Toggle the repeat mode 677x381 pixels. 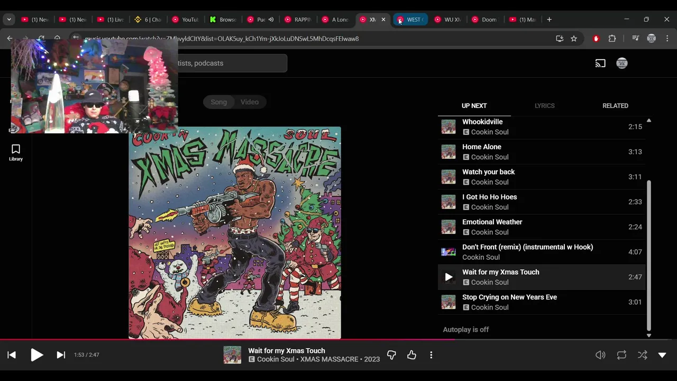click(x=621, y=355)
